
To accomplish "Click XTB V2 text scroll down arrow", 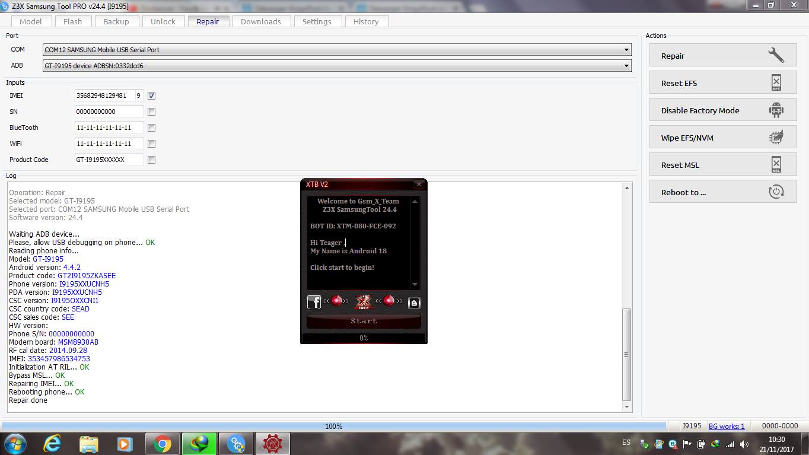I will [415, 285].
